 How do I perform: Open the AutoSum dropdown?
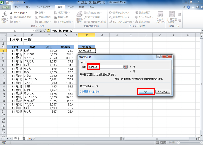click(19, 13)
